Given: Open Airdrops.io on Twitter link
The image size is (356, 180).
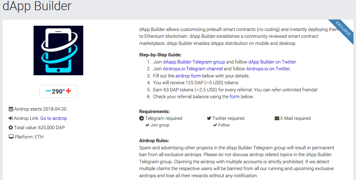Looking at the screenshot, I should tap(268, 68).
